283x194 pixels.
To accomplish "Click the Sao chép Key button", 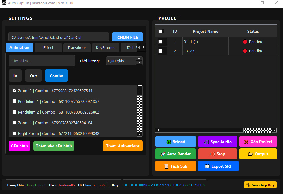I will pyautogui.click(x=260, y=185).
